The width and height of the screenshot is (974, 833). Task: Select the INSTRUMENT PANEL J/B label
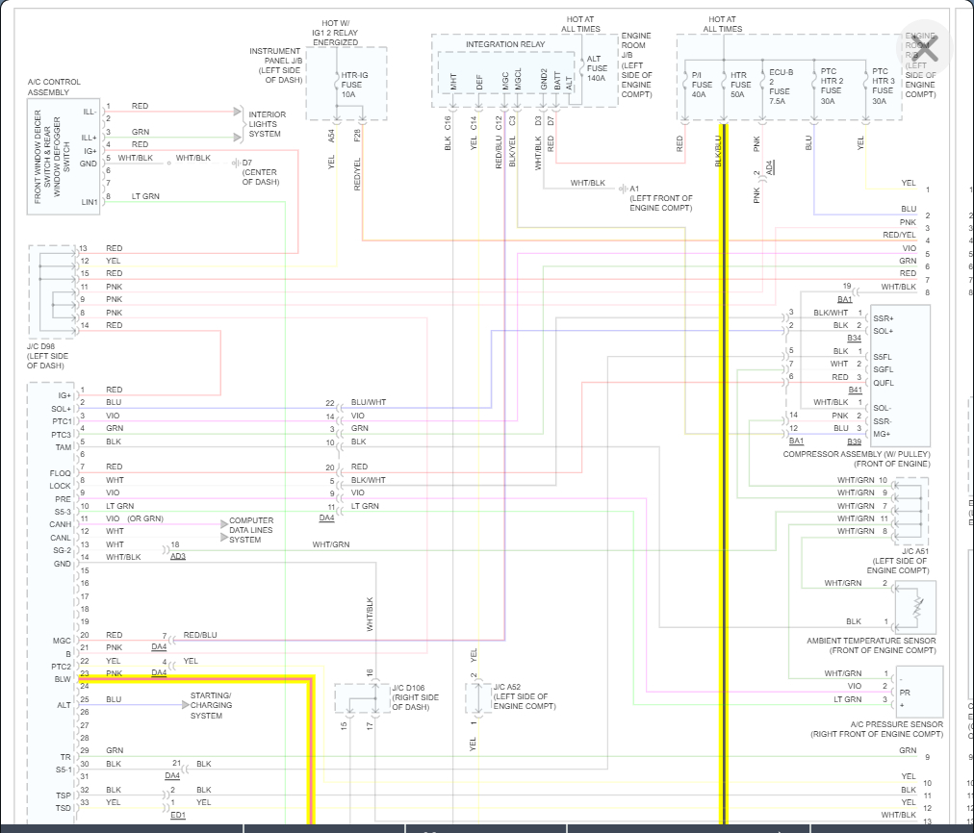pos(276,65)
